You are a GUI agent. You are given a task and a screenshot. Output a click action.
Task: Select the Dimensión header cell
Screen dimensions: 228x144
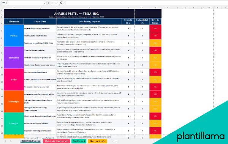click(x=14, y=22)
